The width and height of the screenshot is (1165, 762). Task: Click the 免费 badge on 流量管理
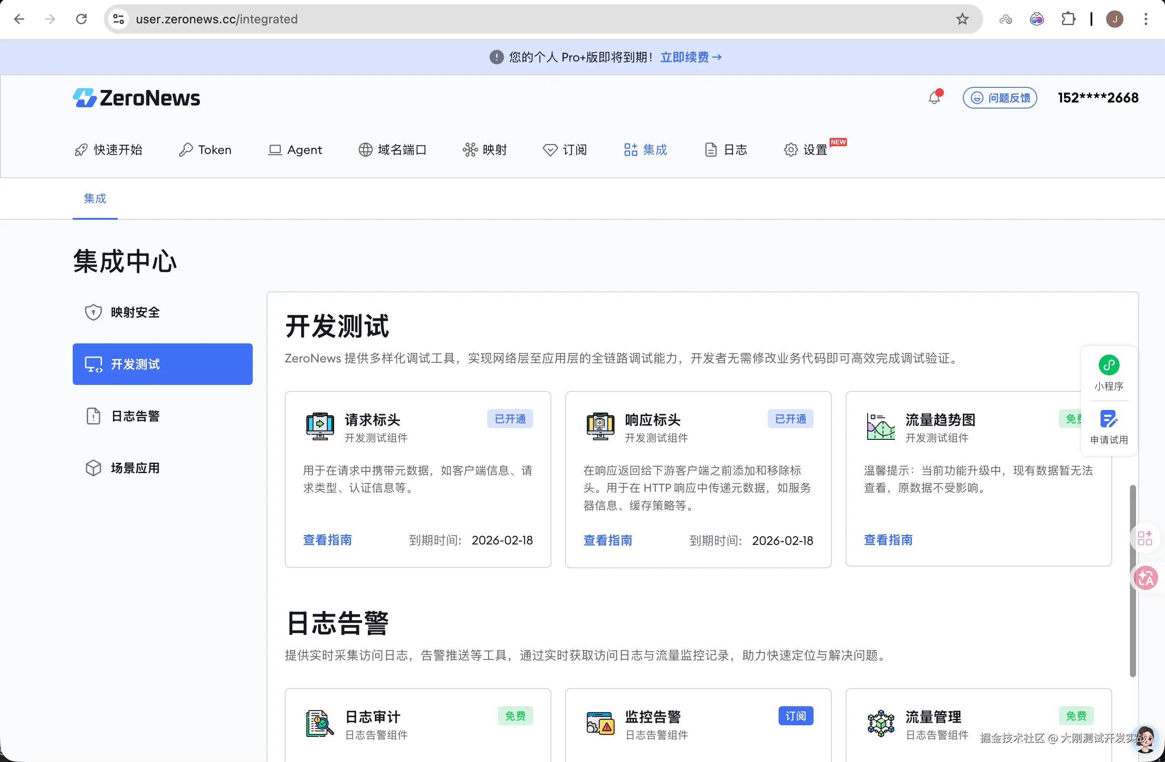[x=1076, y=716]
